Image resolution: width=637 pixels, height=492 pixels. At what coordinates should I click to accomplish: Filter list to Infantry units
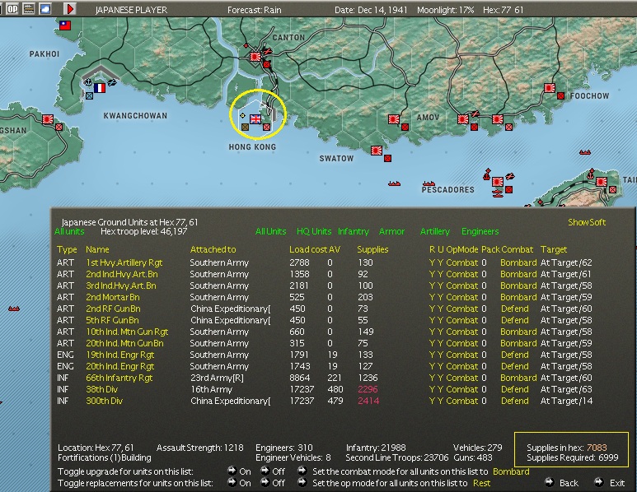[354, 232]
